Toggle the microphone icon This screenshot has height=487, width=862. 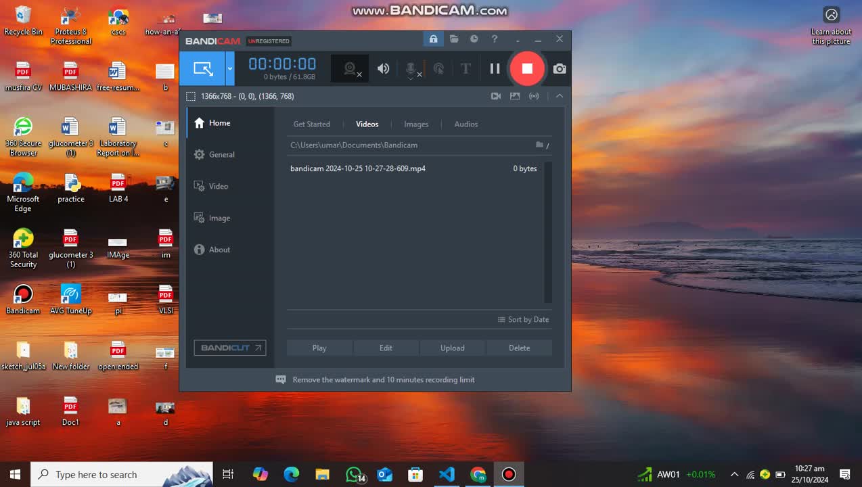(x=411, y=69)
